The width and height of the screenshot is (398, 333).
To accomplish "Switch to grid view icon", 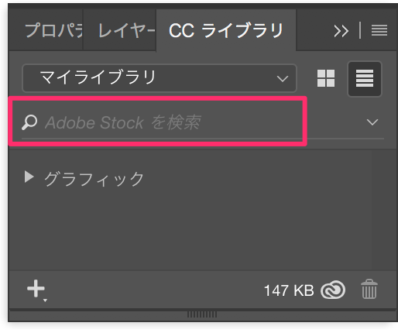I will [x=326, y=78].
